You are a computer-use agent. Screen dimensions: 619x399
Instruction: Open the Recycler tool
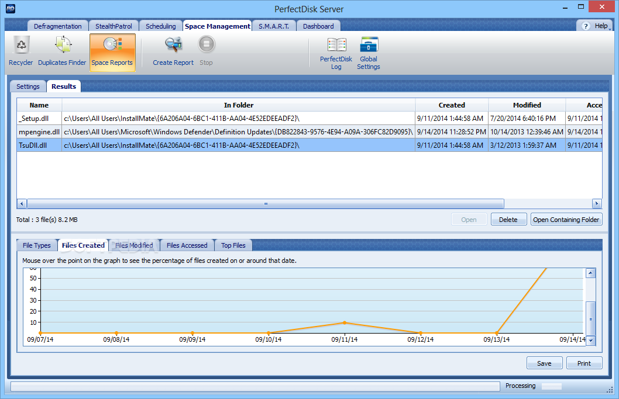[21, 51]
